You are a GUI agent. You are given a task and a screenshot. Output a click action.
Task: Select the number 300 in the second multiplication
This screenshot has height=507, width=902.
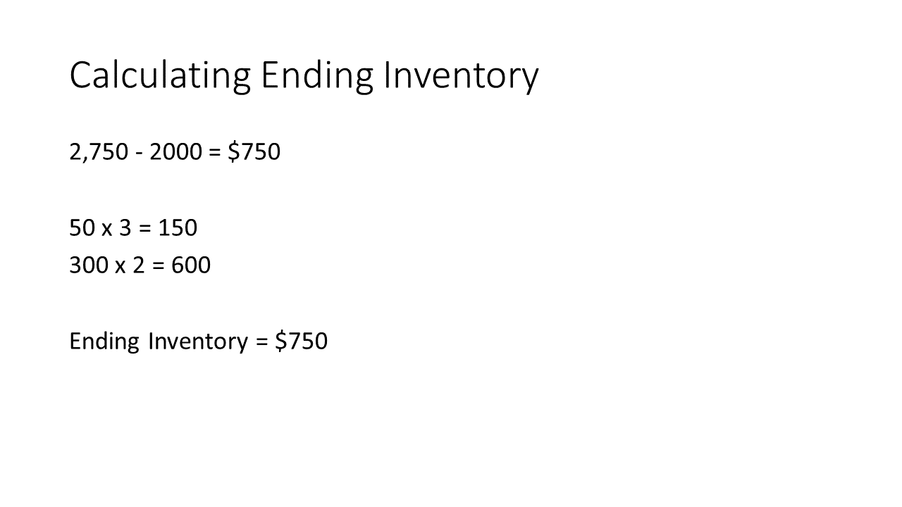coord(89,265)
